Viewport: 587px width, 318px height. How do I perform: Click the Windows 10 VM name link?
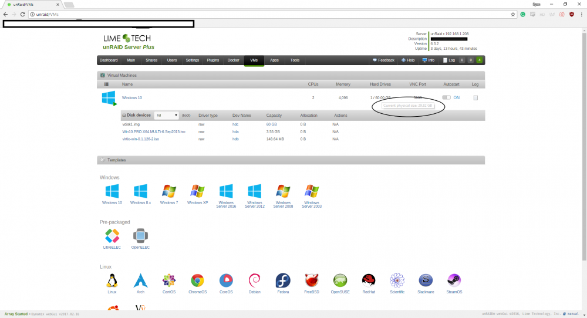(131, 98)
